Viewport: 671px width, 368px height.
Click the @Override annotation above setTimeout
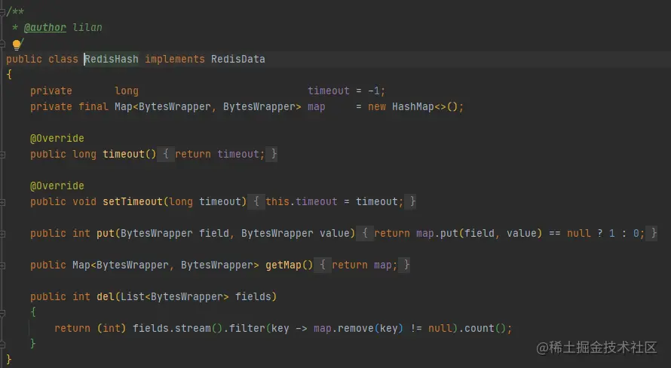[x=57, y=186]
